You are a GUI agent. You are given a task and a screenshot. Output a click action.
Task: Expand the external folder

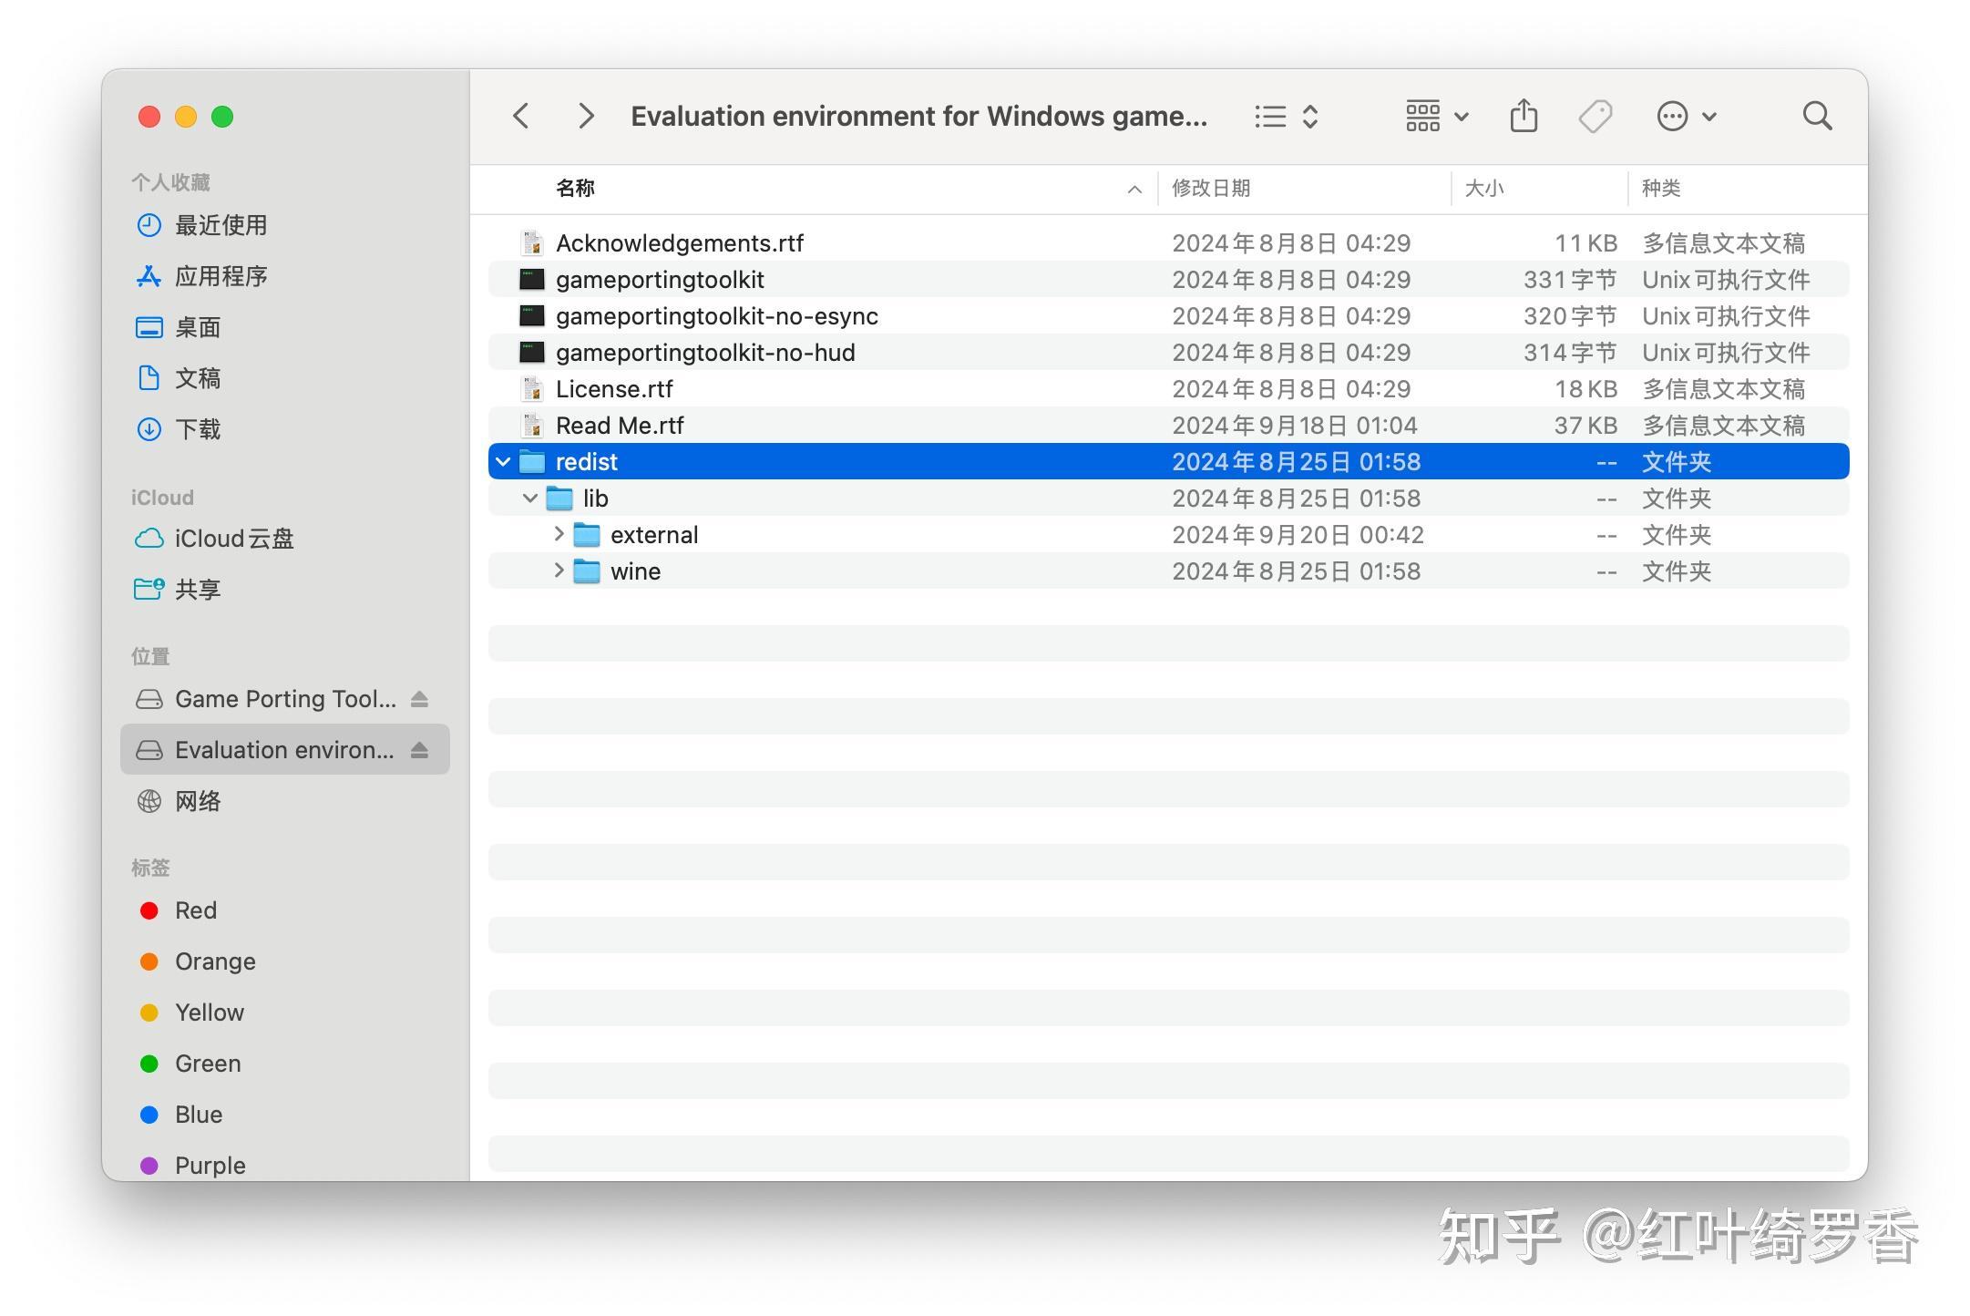point(559,534)
